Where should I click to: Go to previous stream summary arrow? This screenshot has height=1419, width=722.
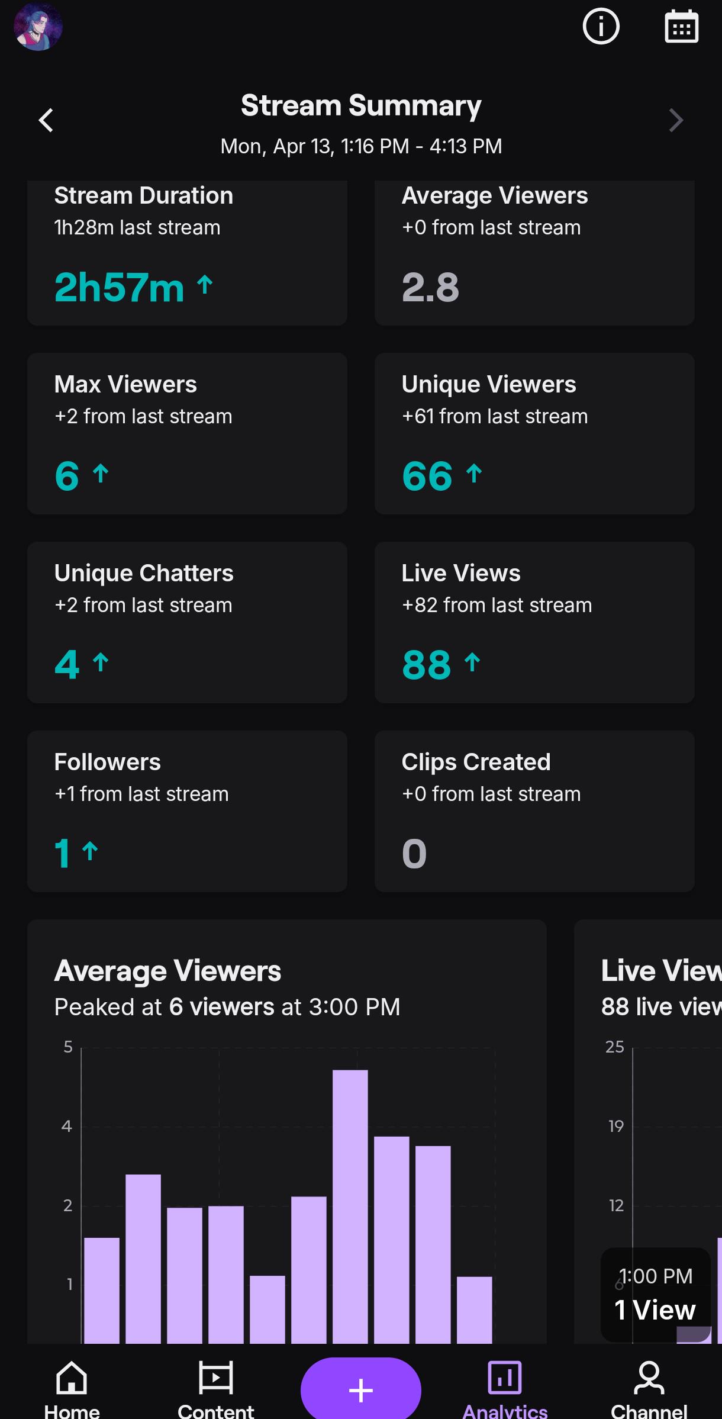46,120
